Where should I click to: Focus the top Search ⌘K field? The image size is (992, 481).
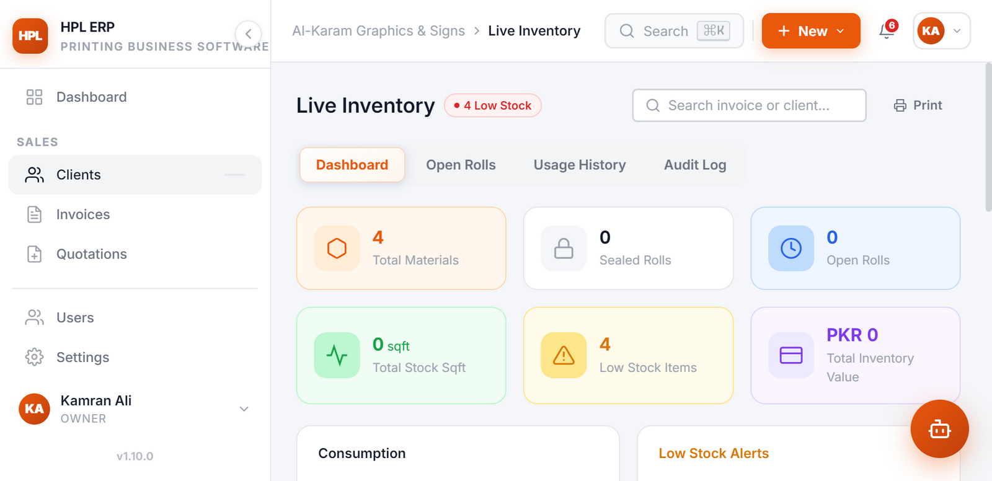click(674, 31)
